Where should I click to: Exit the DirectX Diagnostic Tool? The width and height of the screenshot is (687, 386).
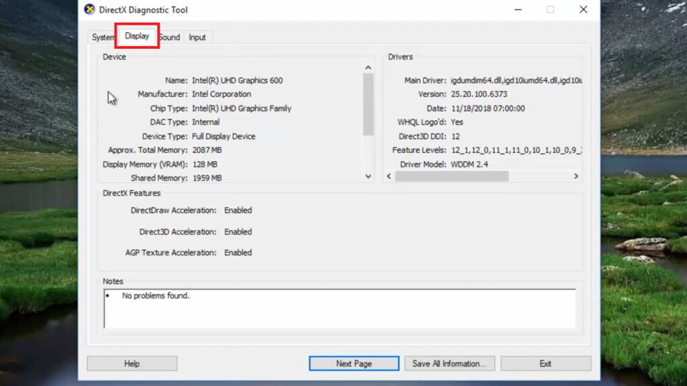545,363
